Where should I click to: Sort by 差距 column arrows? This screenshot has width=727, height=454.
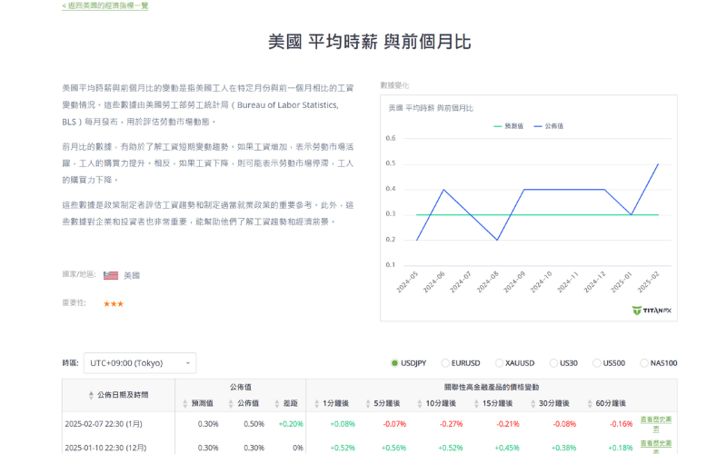click(x=277, y=403)
